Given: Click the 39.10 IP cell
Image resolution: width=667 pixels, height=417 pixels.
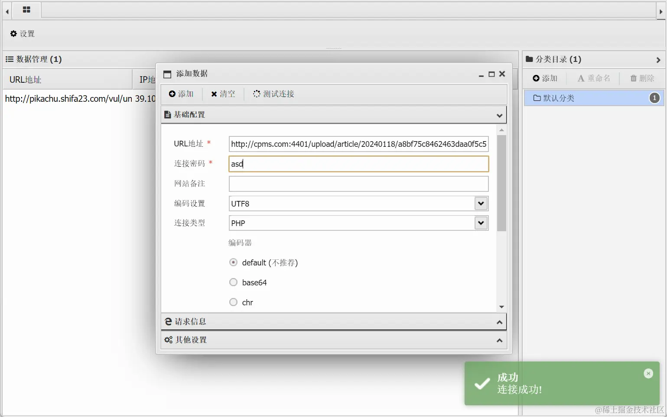Looking at the screenshot, I should point(145,99).
